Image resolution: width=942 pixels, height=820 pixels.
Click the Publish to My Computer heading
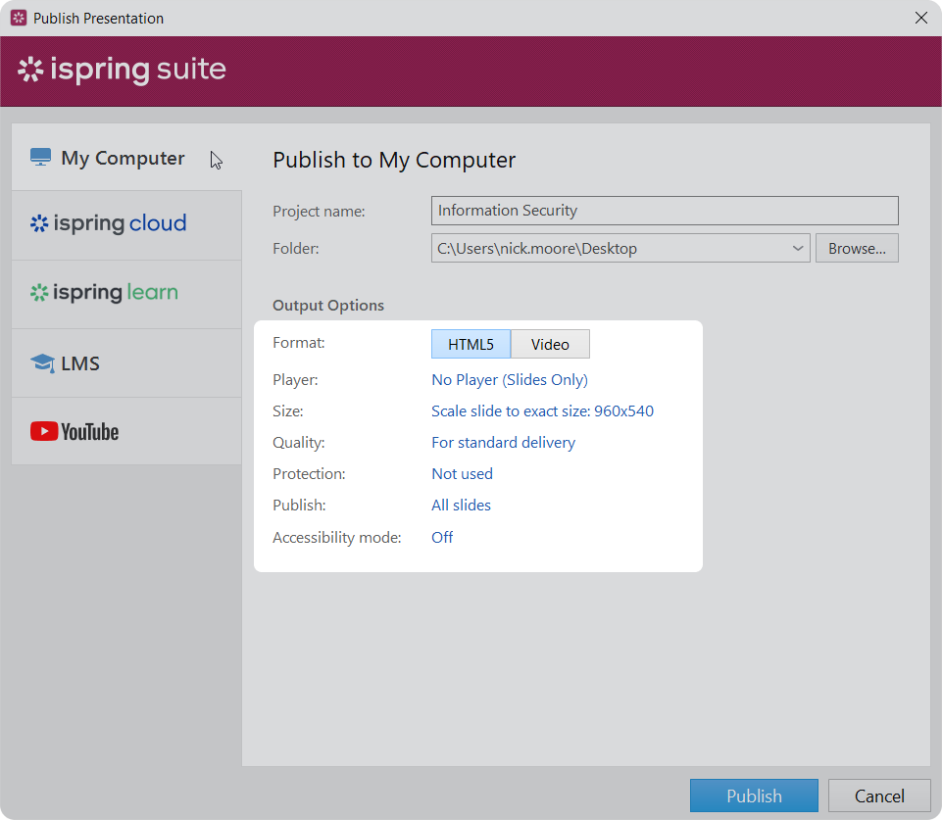(394, 161)
